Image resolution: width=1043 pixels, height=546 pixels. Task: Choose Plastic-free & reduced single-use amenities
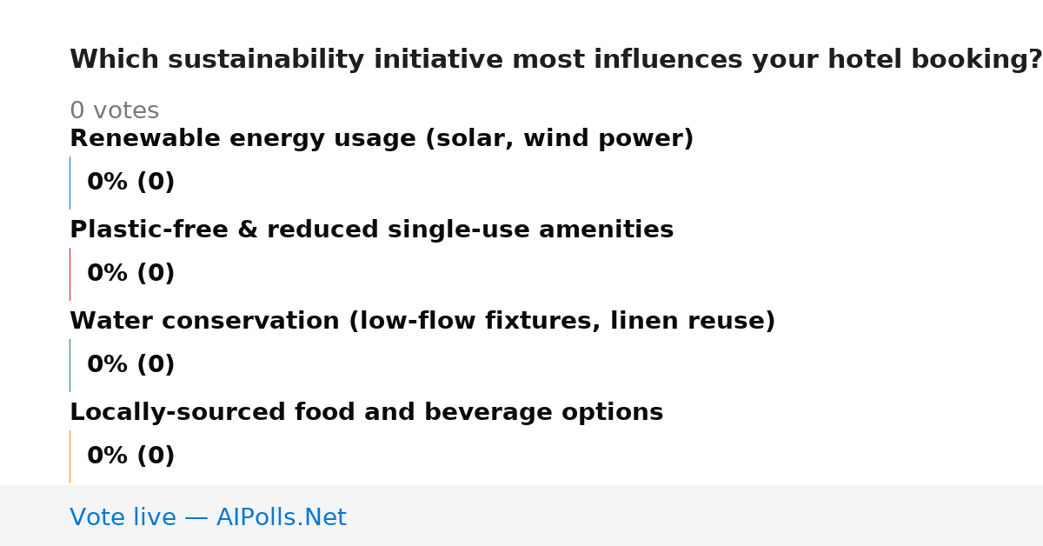tap(371, 230)
